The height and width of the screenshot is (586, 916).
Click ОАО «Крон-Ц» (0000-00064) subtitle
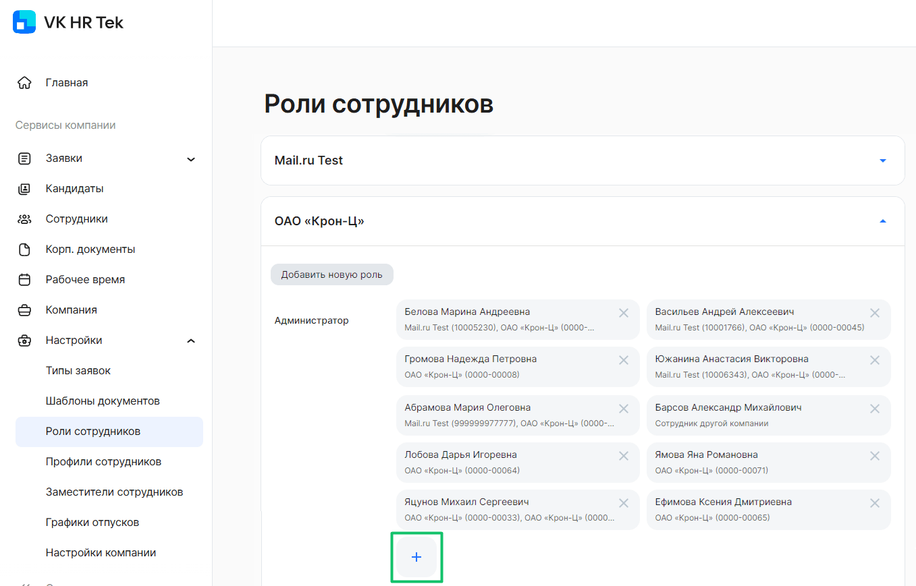coord(462,470)
